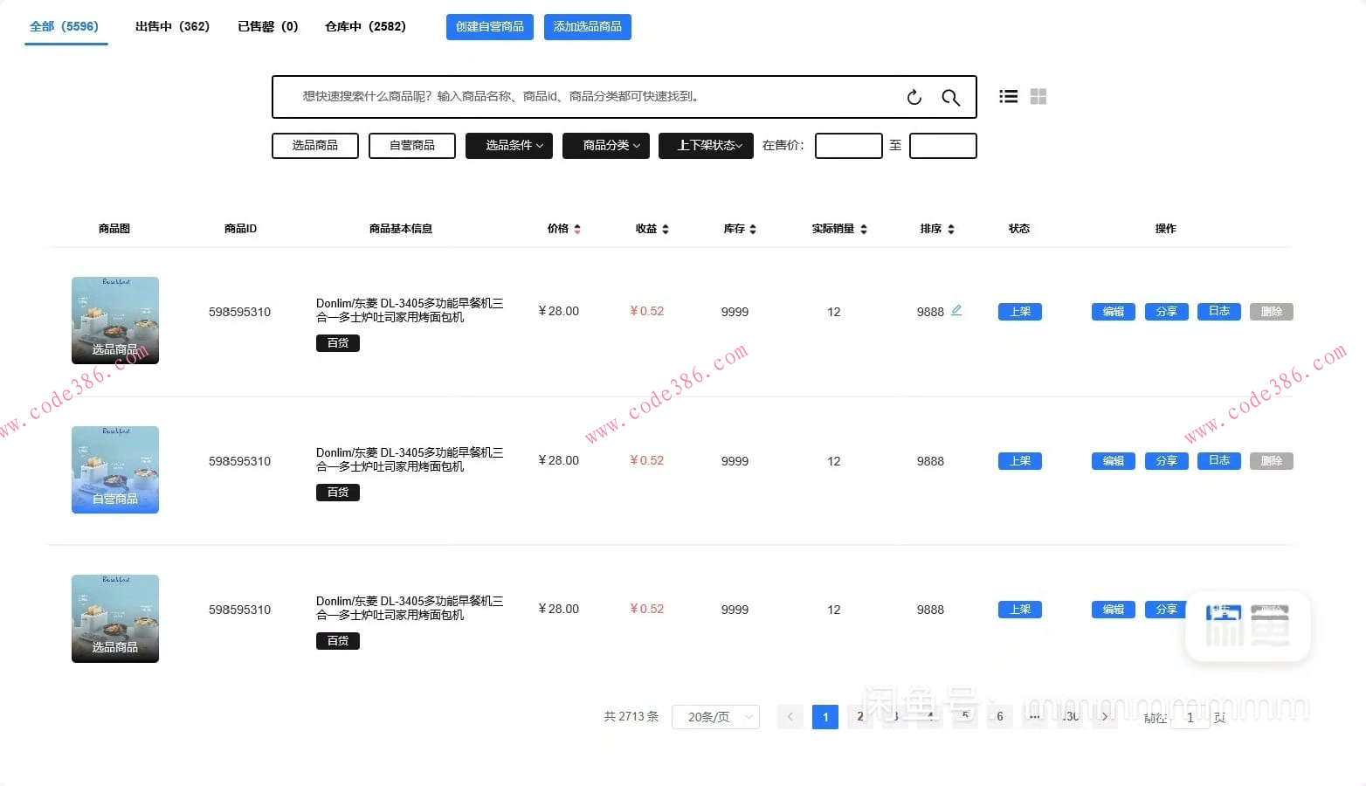
Task: Click 分享 in the 自营商品 row
Action: click(x=1167, y=461)
